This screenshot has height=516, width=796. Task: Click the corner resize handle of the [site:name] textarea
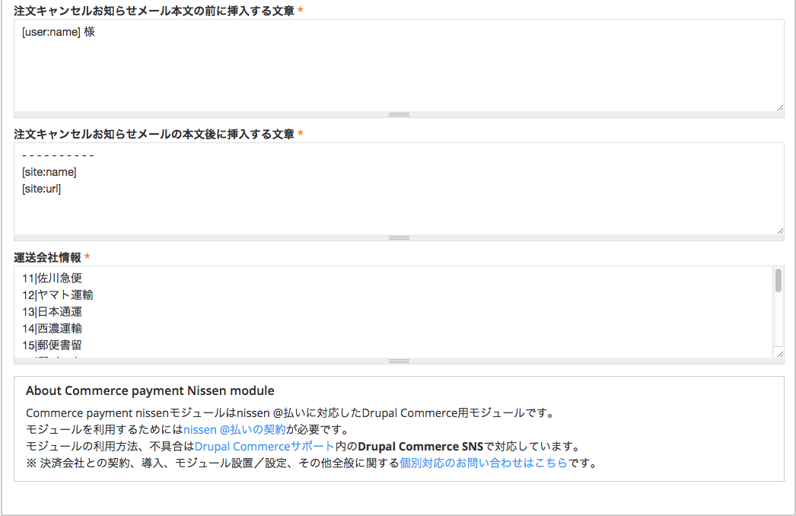[780, 231]
